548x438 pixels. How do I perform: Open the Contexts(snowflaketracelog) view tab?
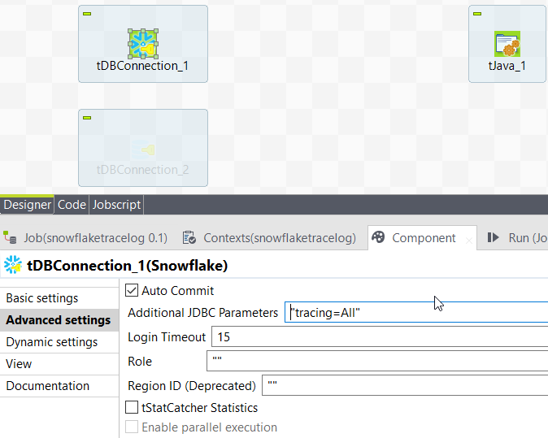coord(269,238)
